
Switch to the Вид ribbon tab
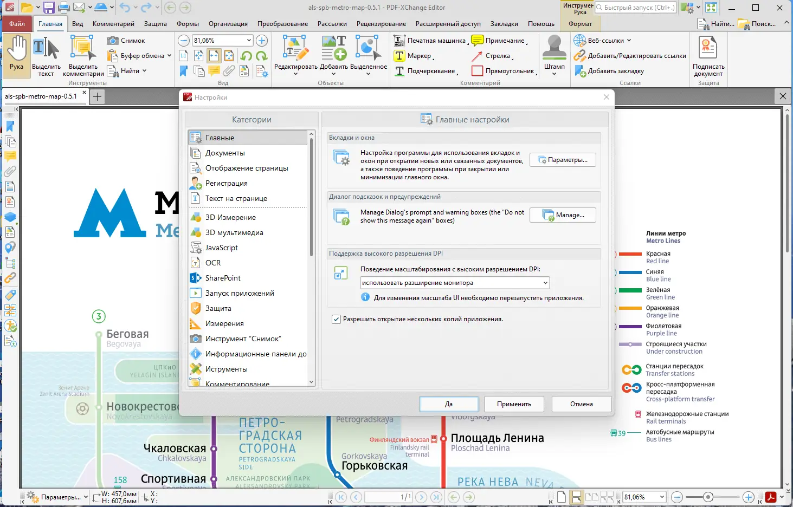(78, 24)
